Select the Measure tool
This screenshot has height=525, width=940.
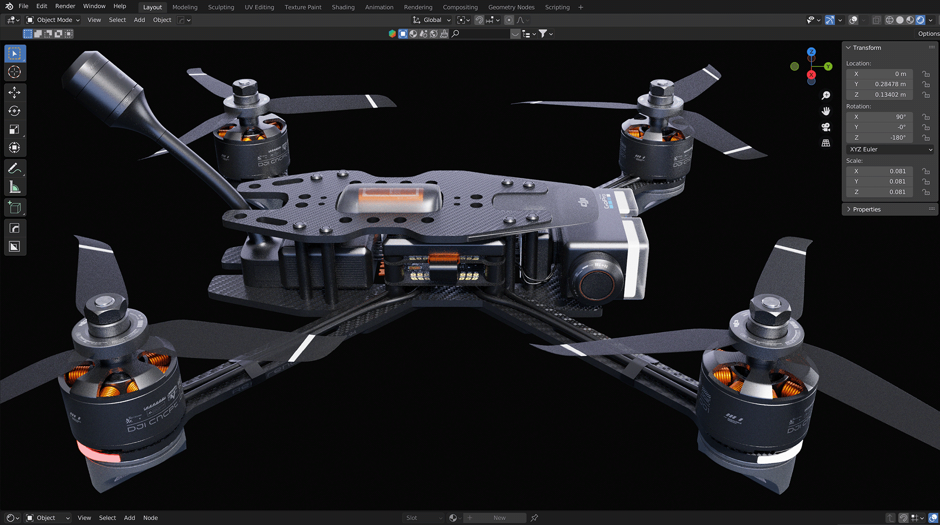click(x=15, y=187)
